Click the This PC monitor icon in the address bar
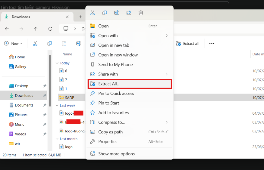 [x=66, y=29]
